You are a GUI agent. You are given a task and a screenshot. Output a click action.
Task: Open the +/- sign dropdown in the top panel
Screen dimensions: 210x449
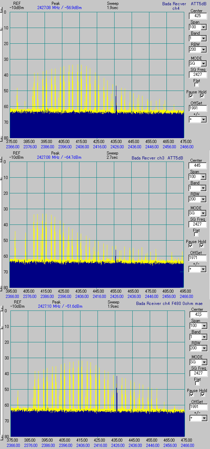point(204,120)
